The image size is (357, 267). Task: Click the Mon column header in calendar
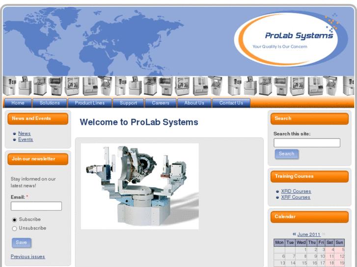(279, 243)
